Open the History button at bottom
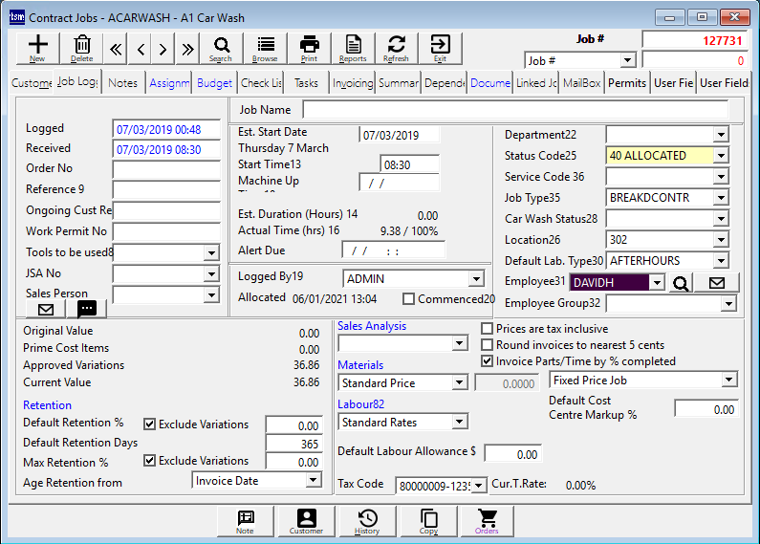Viewport: 760px width, 544px height. point(367,521)
